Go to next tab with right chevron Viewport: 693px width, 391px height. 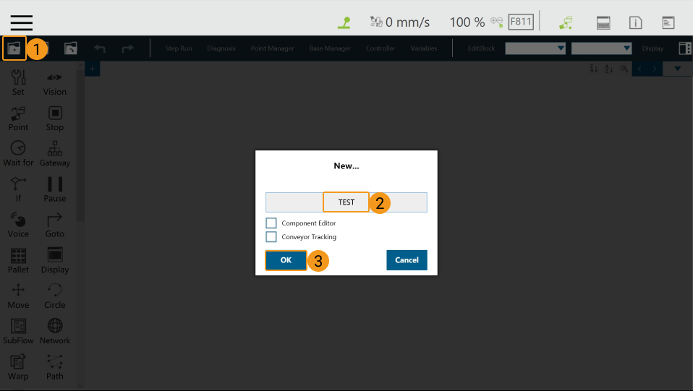click(x=655, y=69)
